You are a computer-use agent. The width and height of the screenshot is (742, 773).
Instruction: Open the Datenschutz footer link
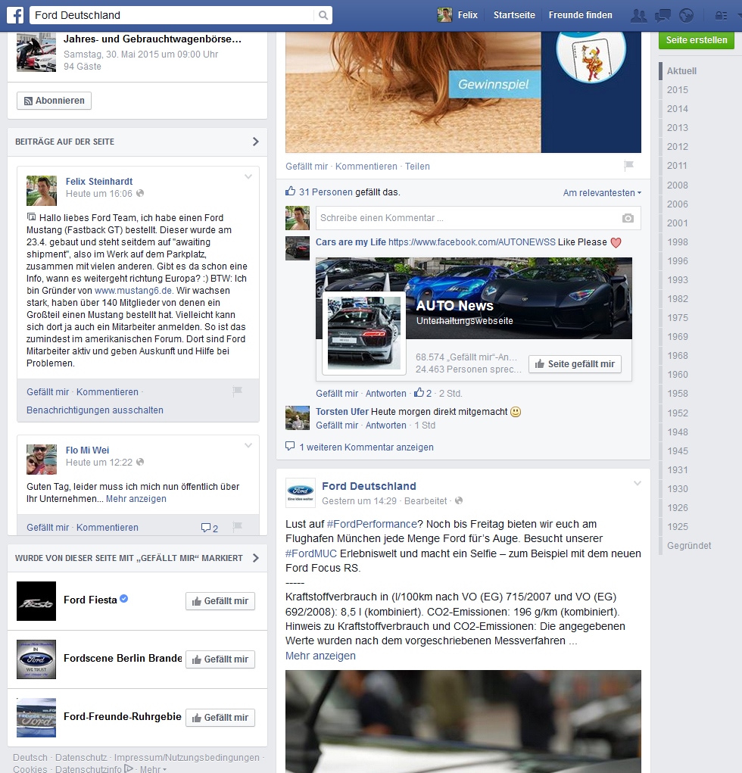tap(81, 757)
